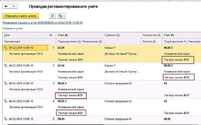Select debit account 90.03 in row 5

61,119
